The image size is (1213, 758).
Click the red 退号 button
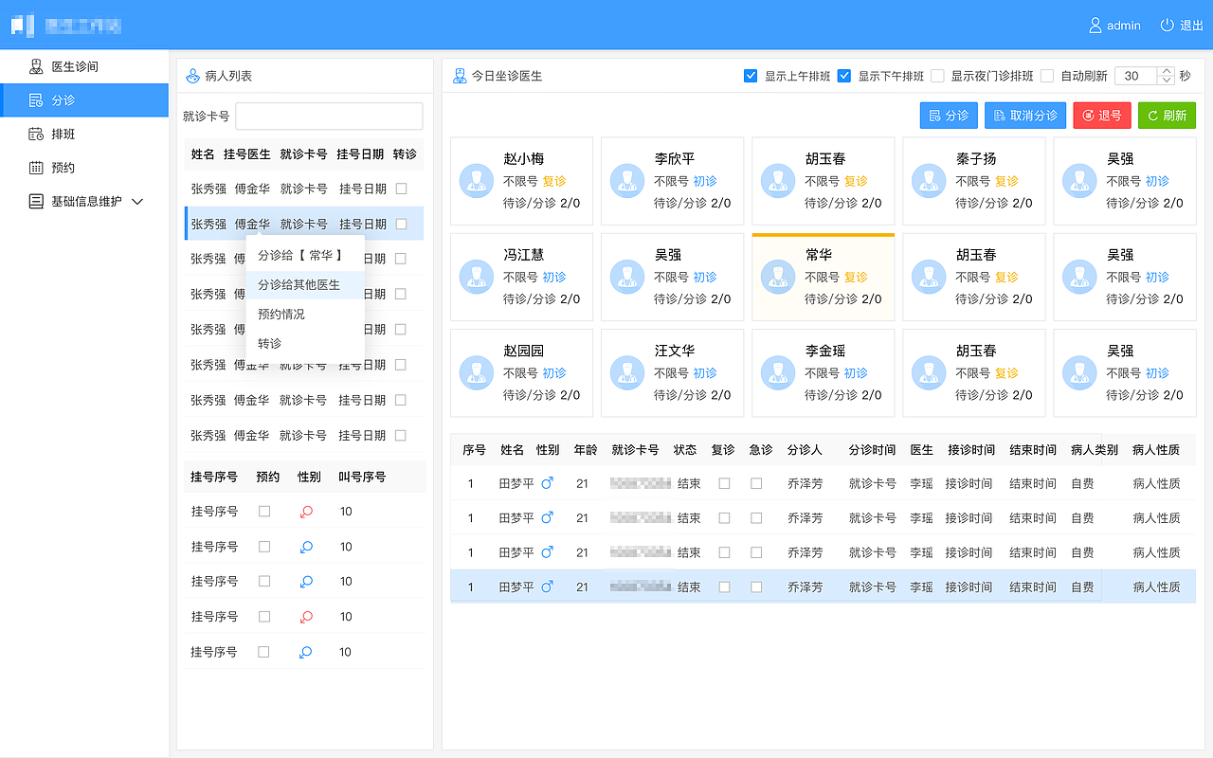pyautogui.click(x=1102, y=116)
